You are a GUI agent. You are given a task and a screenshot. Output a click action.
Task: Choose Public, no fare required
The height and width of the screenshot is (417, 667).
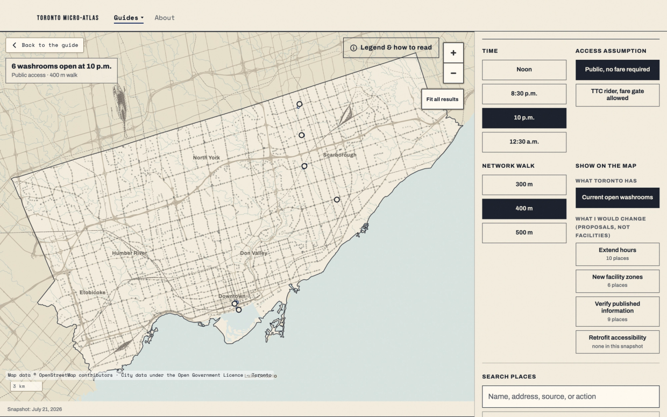tap(618, 69)
